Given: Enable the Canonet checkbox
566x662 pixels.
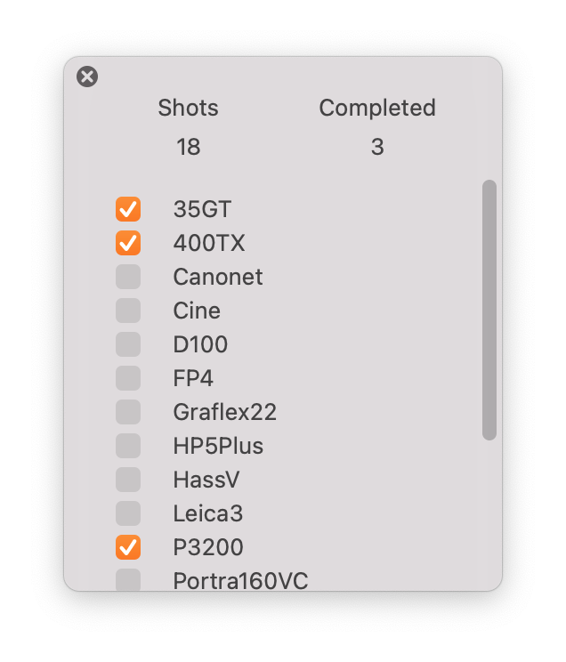Looking at the screenshot, I should 128,277.
